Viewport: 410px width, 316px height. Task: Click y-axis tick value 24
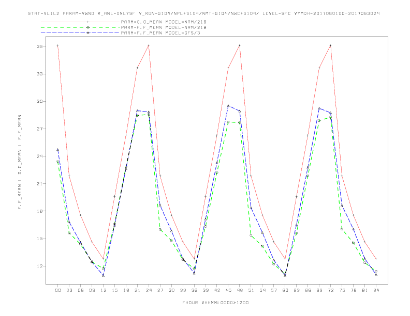40,156
